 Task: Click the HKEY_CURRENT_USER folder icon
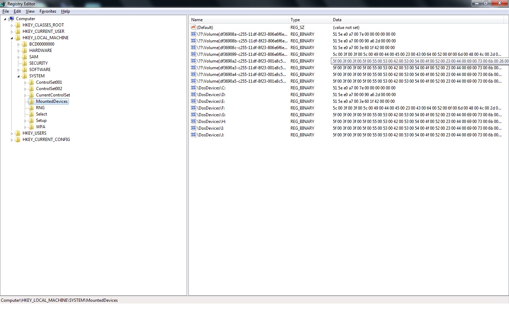pos(18,31)
